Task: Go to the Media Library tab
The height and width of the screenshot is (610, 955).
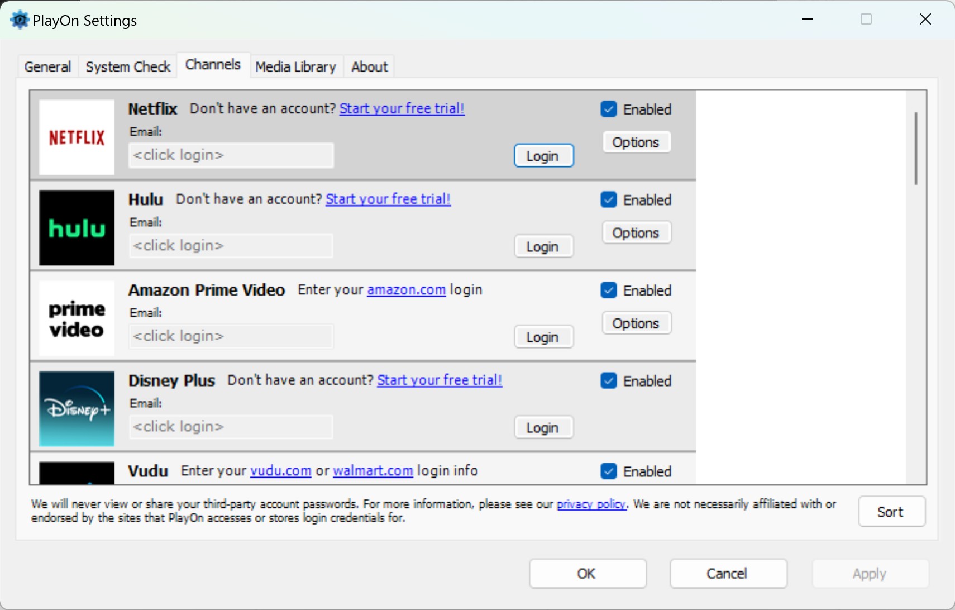Action: pos(296,66)
